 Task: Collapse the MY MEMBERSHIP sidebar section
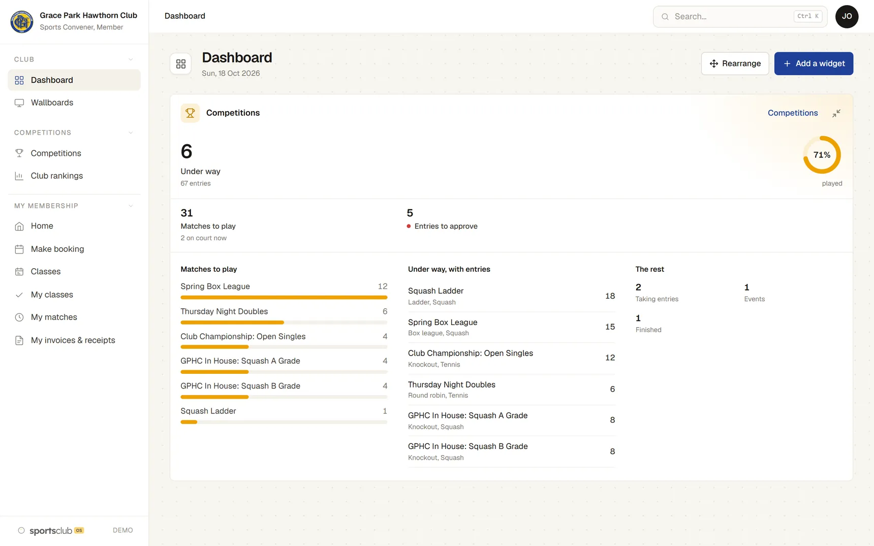[x=131, y=206]
